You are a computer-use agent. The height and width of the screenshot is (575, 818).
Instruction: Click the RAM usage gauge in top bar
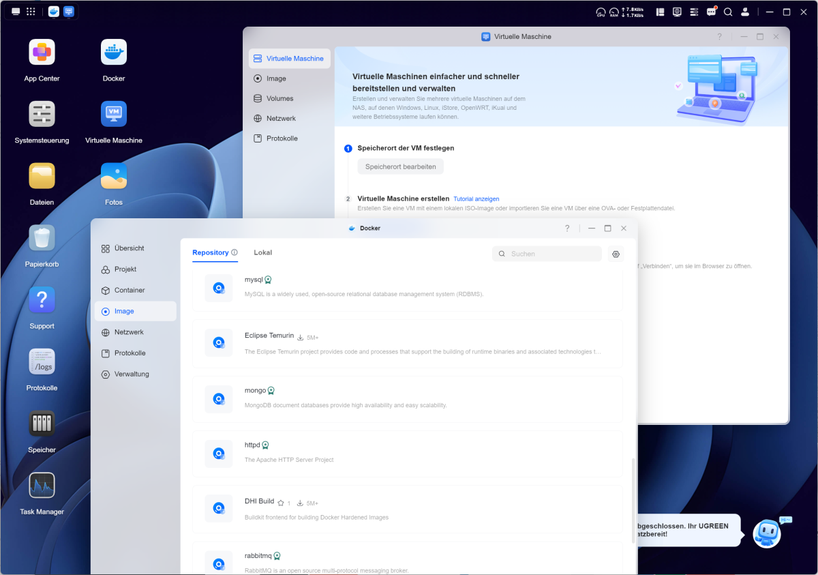click(613, 12)
